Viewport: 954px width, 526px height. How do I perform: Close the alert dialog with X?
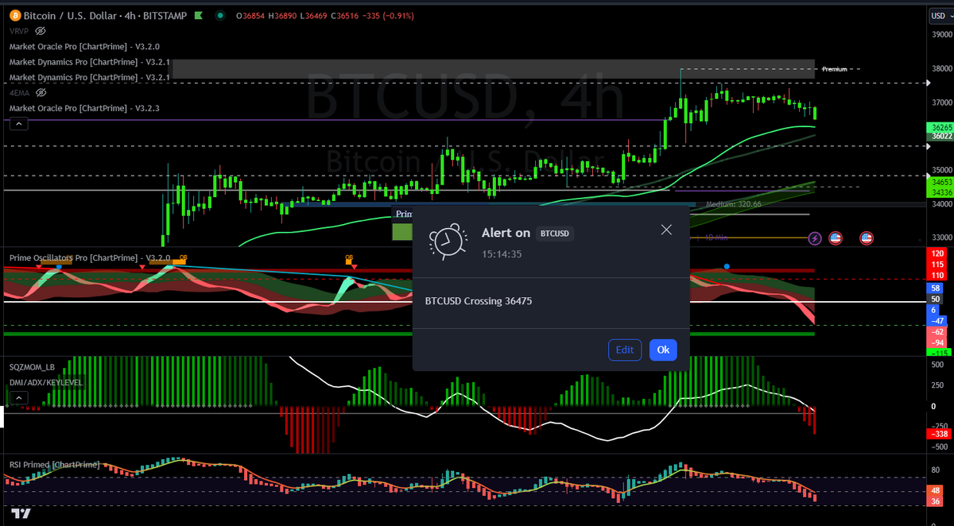[x=666, y=230]
